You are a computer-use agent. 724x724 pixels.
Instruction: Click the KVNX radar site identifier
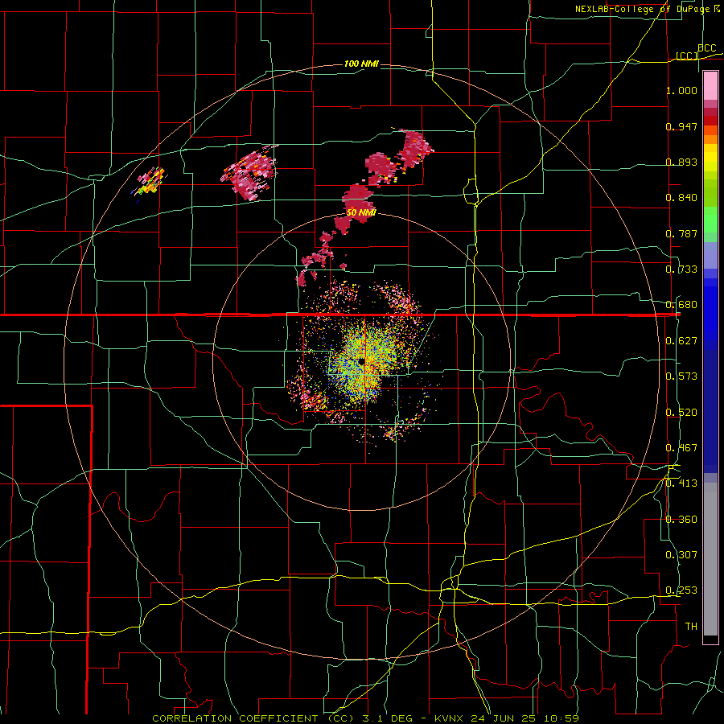click(450, 718)
